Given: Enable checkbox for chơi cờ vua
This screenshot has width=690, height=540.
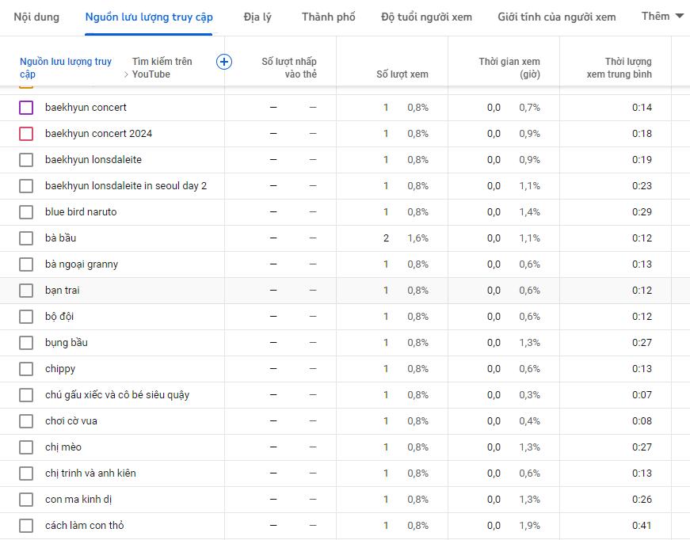Looking at the screenshot, I should 26,421.
